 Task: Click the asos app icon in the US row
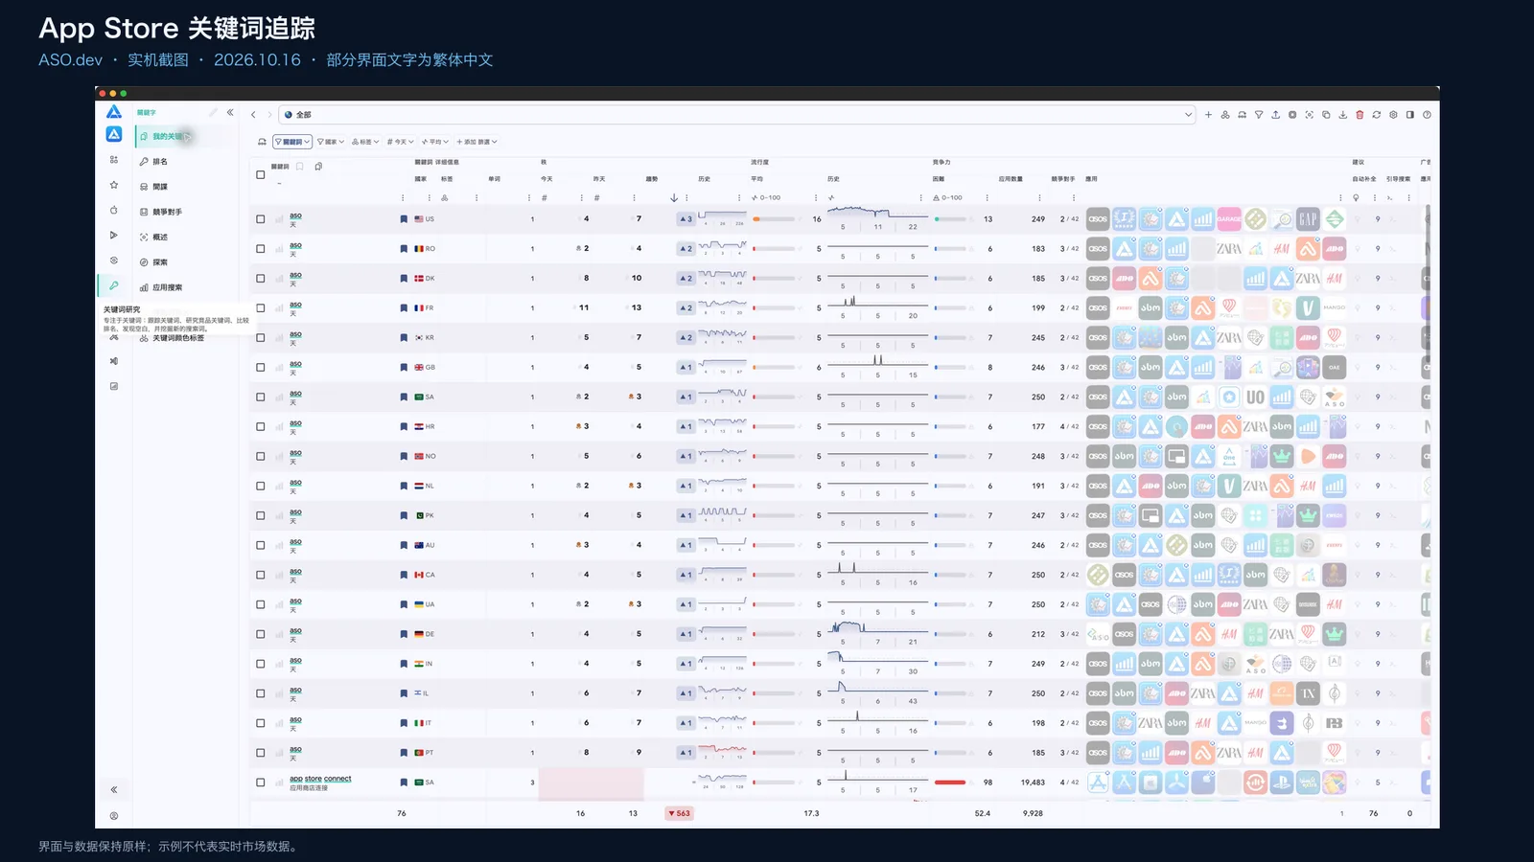click(1098, 218)
